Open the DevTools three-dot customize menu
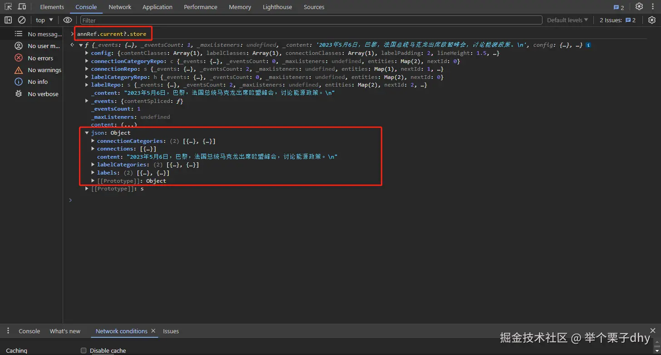The width and height of the screenshot is (661, 355). pyautogui.click(x=652, y=7)
